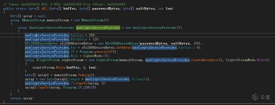The image size is (275, 105).
Task: Click the generateIV method call
Action: pos(103,52)
